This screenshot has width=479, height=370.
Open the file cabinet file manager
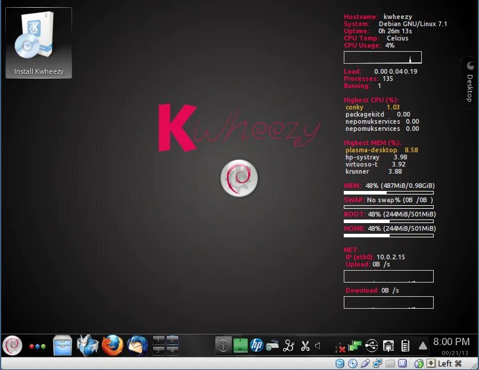[63, 345]
